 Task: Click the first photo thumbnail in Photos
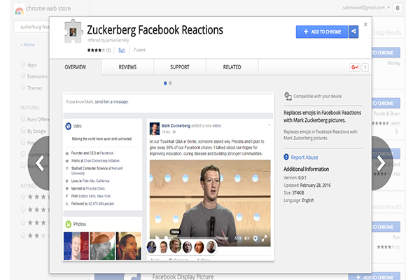(x=76, y=246)
